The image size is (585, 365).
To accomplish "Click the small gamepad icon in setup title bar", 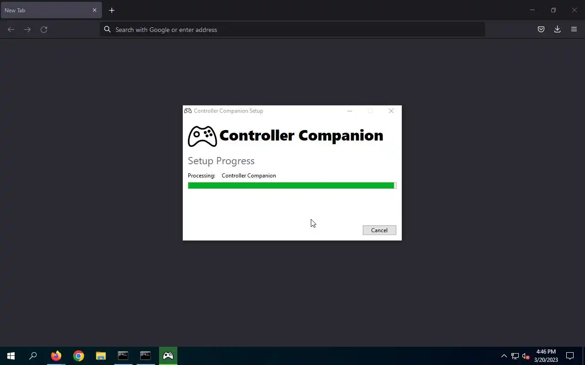I will [188, 111].
